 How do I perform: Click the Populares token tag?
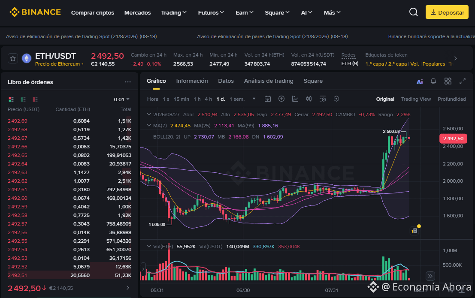(x=434, y=64)
